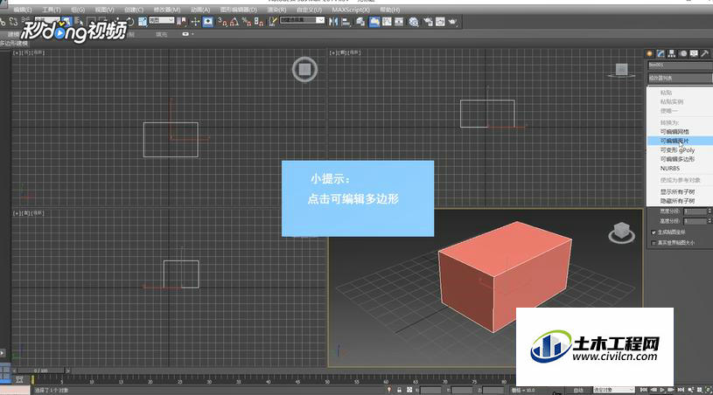The width and height of the screenshot is (713, 395).
Task: Open the Layer Explorer icon
Action: (360, 21)
